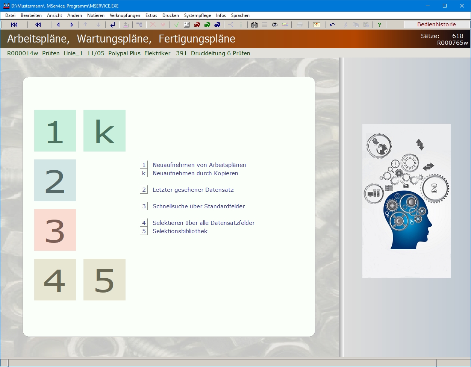
Task: Click the large green tile '1'
Action: [55, 130]
